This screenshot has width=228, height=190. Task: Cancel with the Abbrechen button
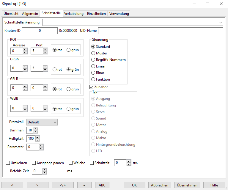160,185
